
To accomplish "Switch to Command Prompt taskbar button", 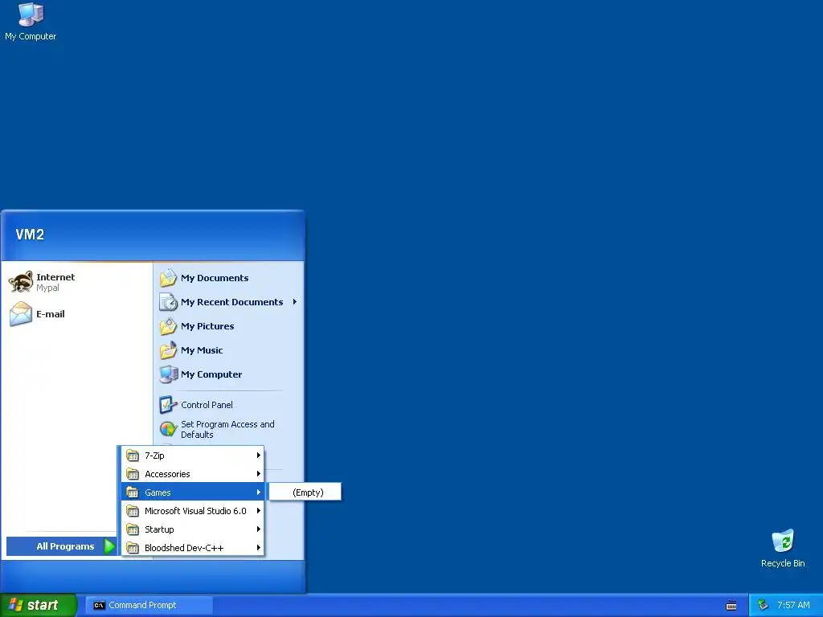I will [149, 606].
